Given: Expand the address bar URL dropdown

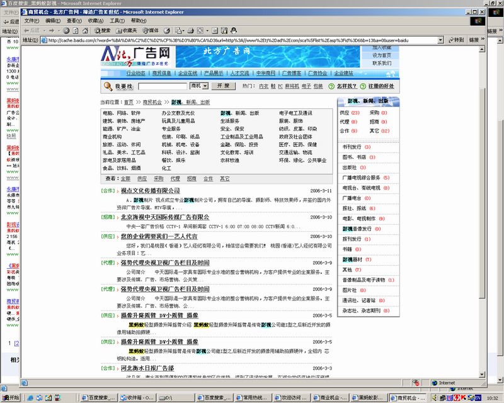Looking at the screenshot, I should point(440,40).
